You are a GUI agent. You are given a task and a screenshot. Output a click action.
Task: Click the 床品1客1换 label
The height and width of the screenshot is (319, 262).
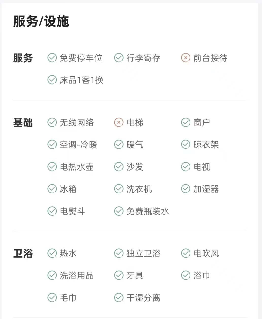coord(81,80)
